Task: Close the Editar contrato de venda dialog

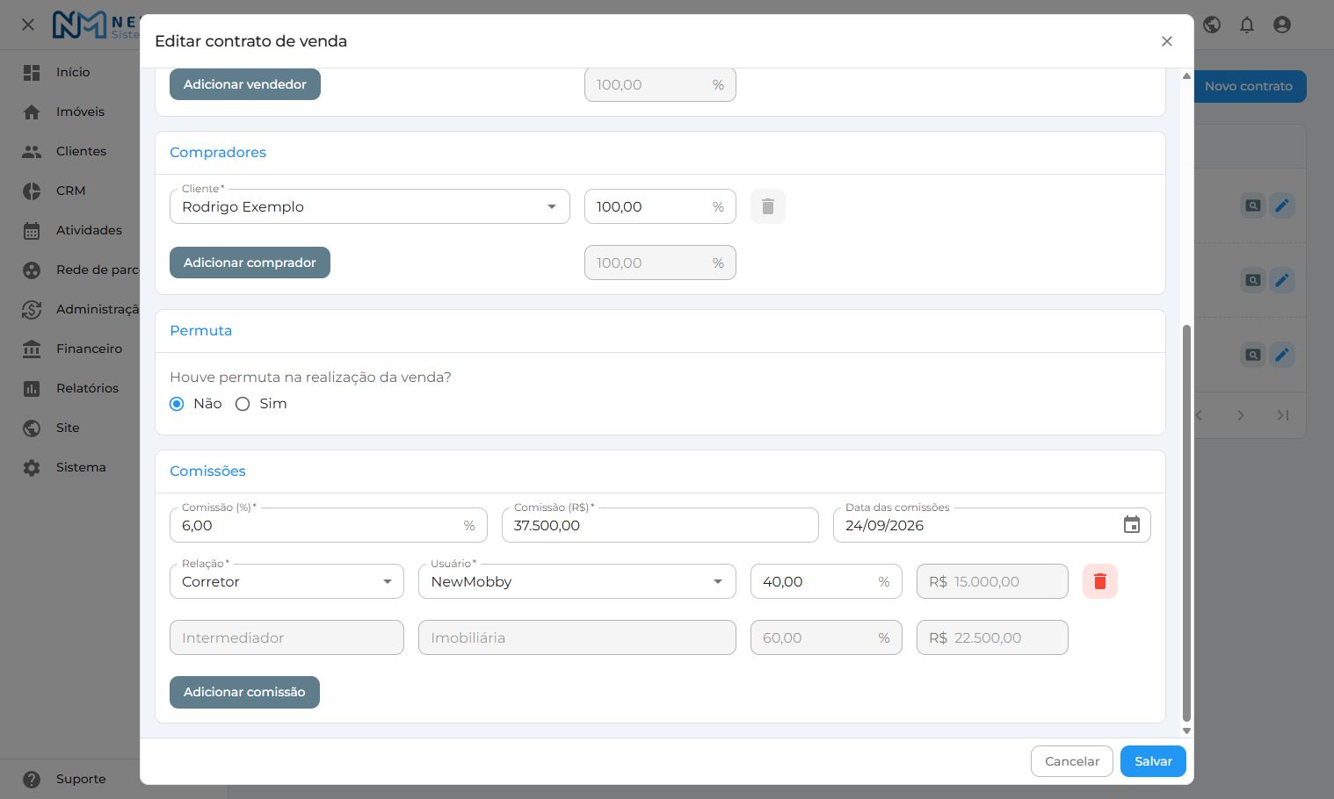Action: coord(1166,41)
